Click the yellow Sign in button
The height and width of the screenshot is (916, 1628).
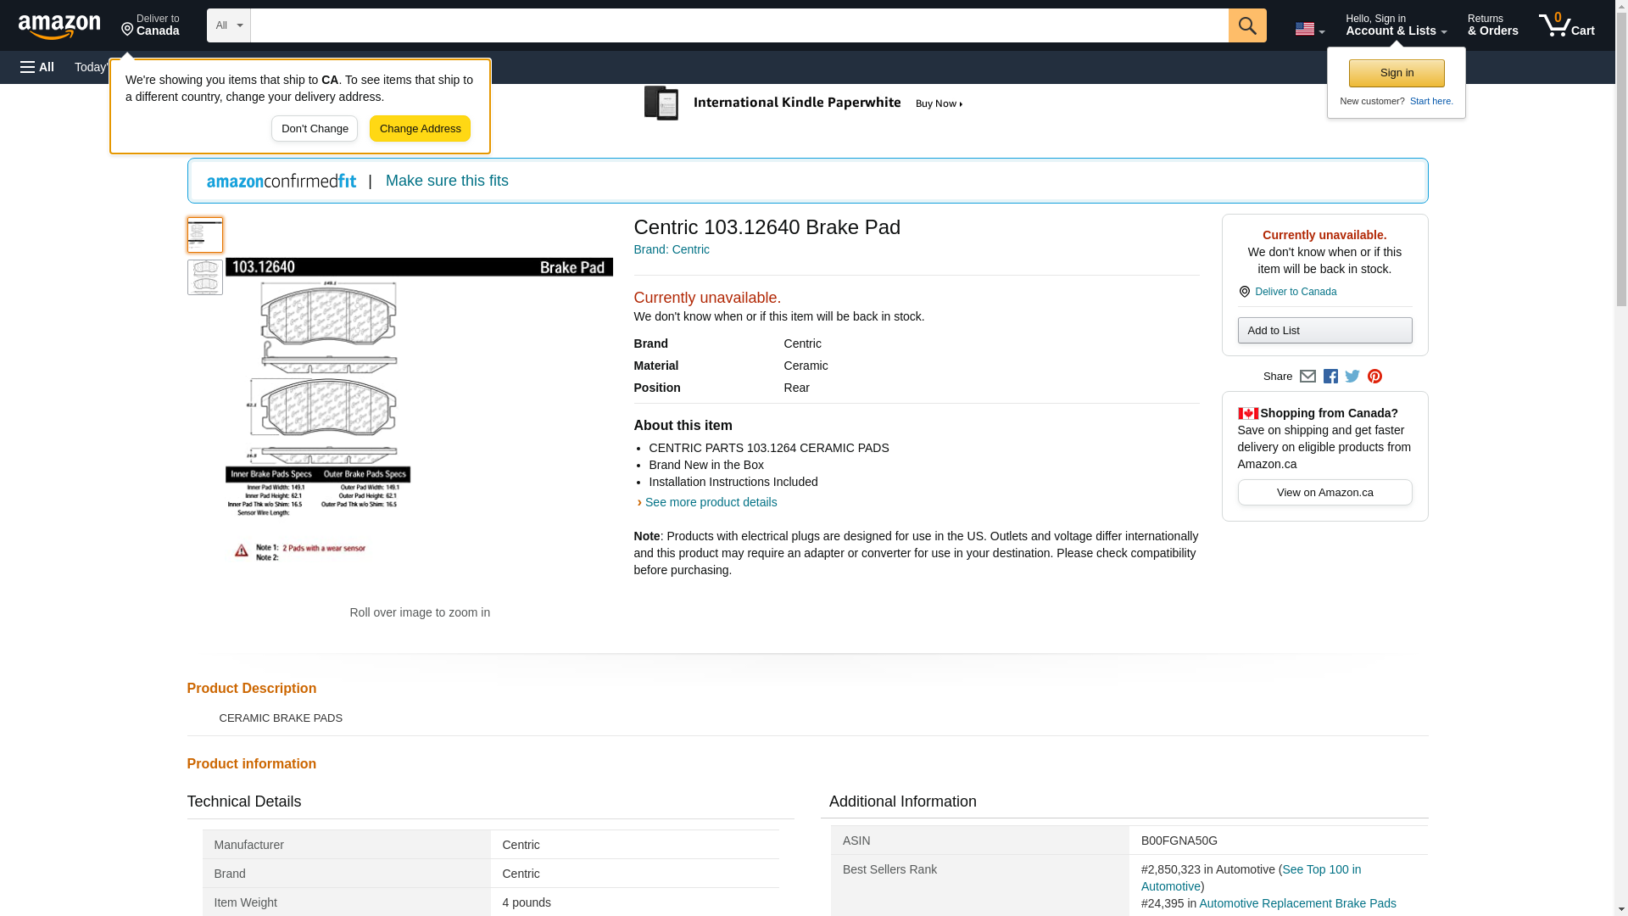1397,73
